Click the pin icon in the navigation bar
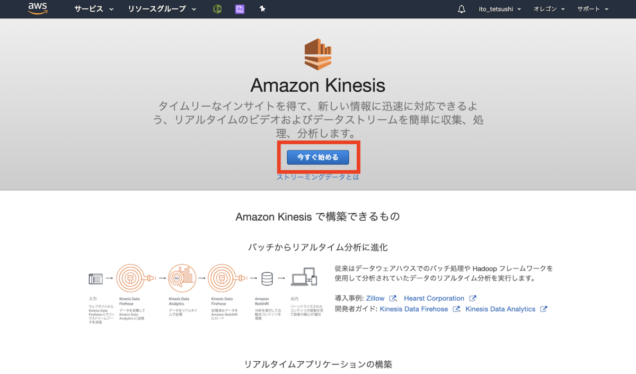The image size is (636, 374). [x=262, y=8]
